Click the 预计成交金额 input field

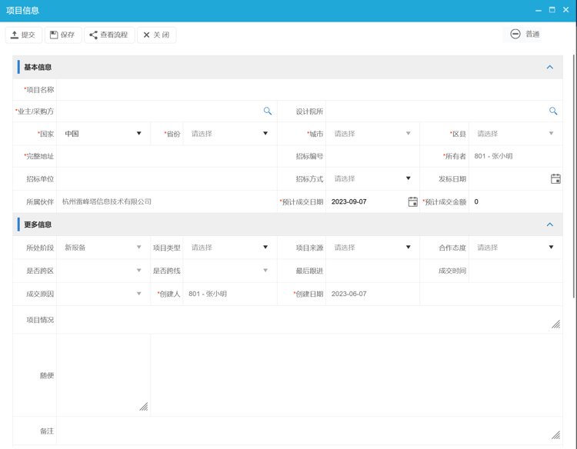click(x=515, y=201)
